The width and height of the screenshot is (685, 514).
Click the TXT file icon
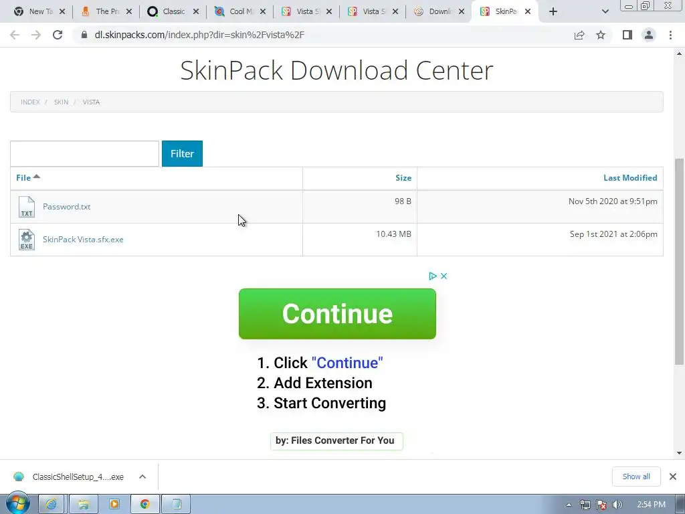27,207
